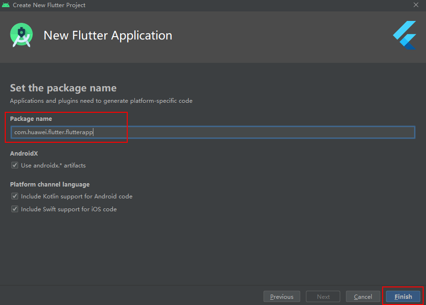
Task: Click the Cancel button
Action: [x=363, y=296]
